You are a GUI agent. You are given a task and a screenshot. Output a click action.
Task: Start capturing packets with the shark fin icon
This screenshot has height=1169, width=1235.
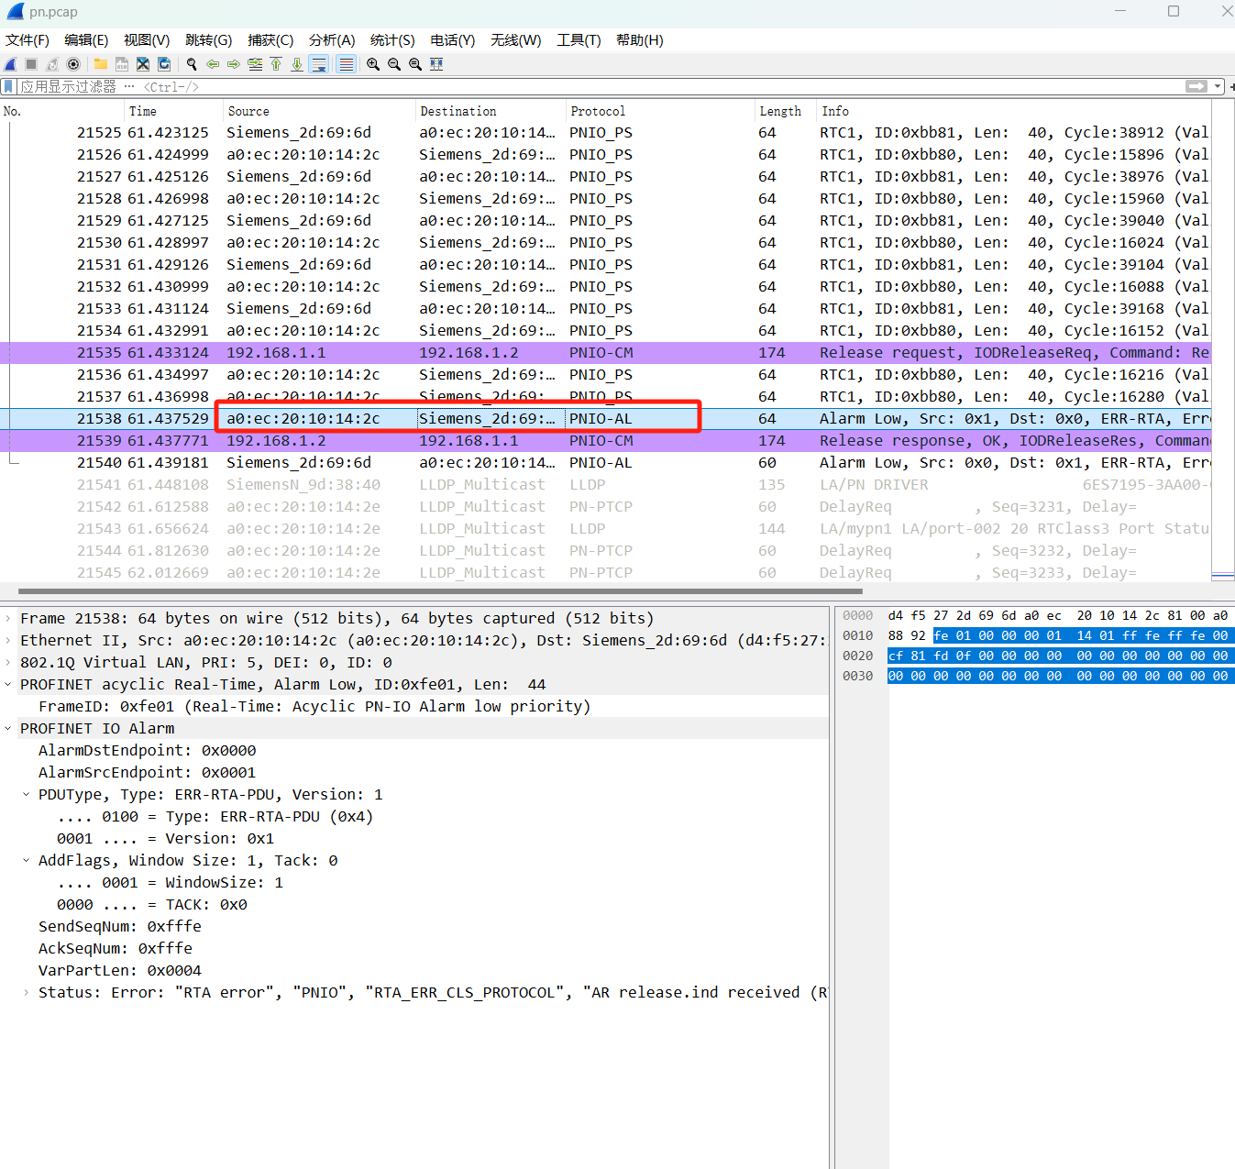point(10,64)
